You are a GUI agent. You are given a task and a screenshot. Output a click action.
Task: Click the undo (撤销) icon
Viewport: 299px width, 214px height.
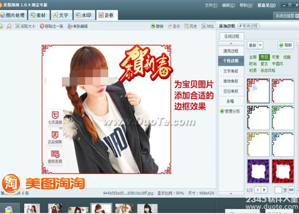click(153, 26)
